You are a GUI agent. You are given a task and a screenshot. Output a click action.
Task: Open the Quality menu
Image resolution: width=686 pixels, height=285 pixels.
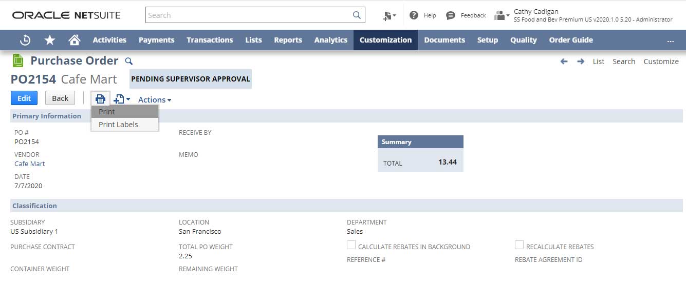[x=524, y=40]
